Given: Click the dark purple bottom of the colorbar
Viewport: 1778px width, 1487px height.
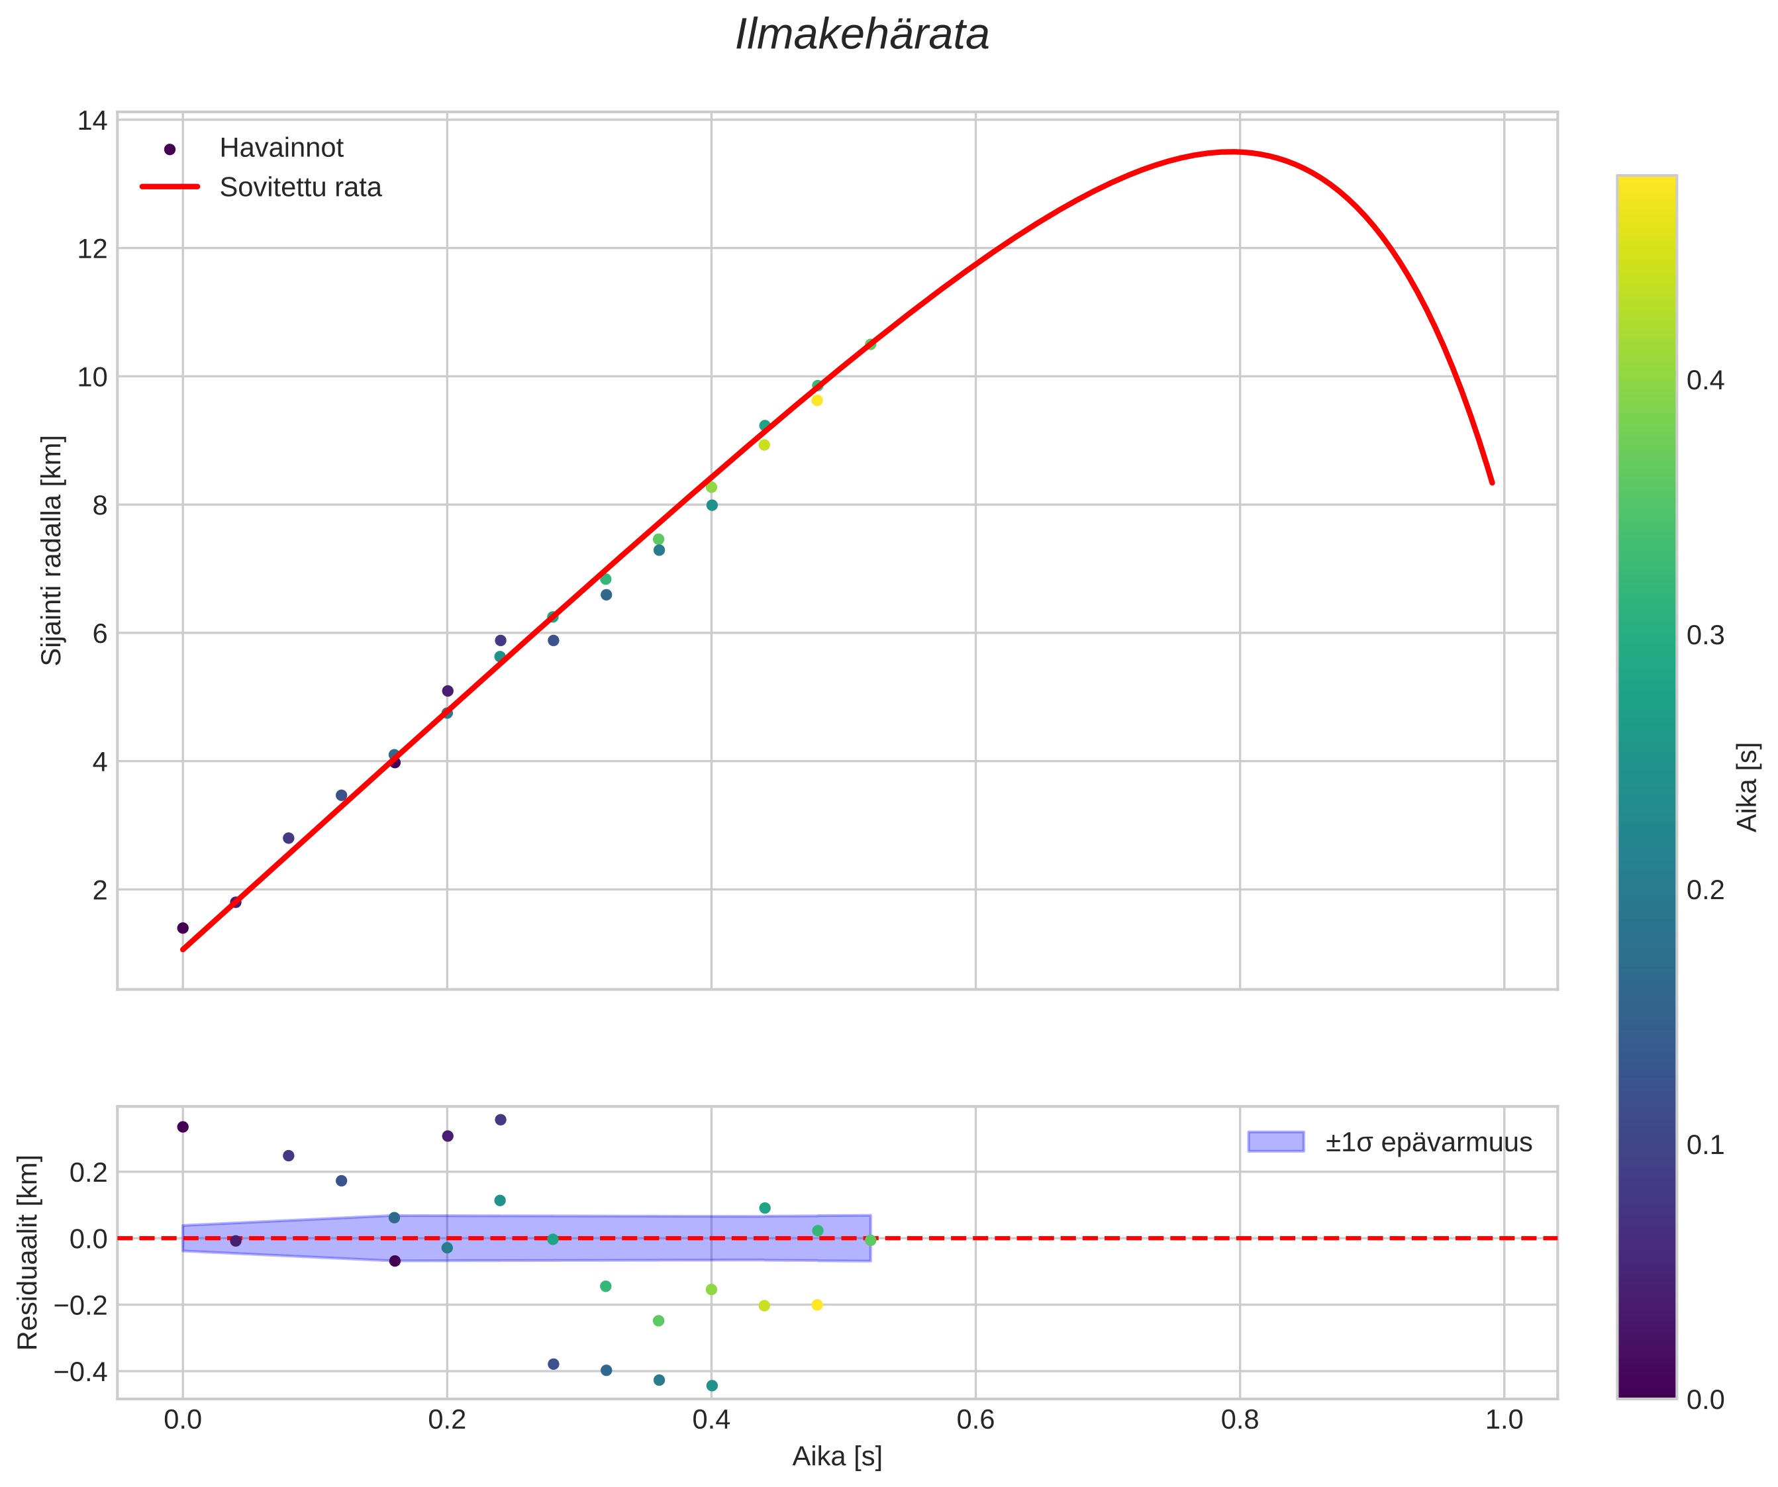Looking at the screenshot, I should click(x=1646, y=1388).
